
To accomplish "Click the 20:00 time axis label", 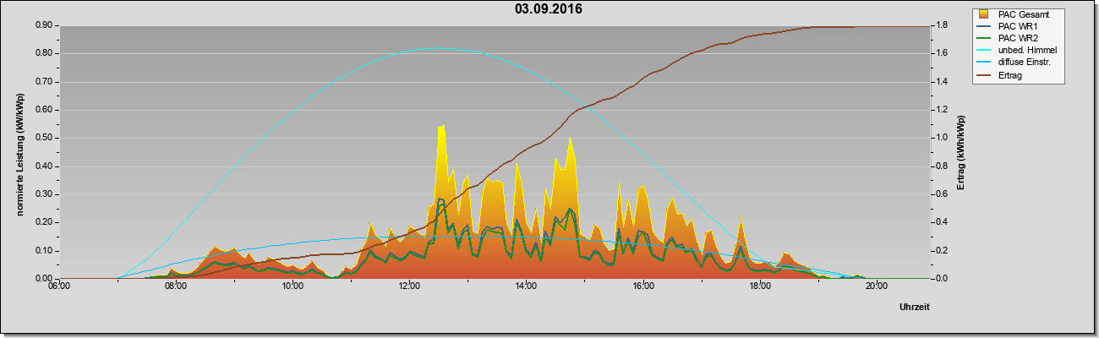I will pyautogui.click(x=876, y=286).
